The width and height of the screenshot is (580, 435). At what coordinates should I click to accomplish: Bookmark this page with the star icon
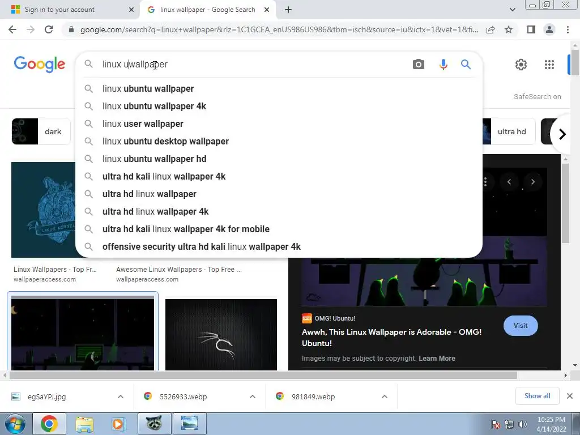509,29
